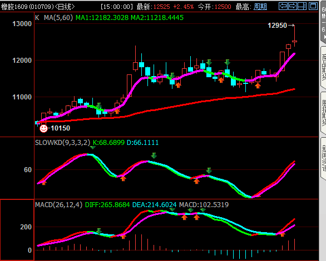
Task: Go to previous chart with left arrow icon
Action: (x=283, y=6)
